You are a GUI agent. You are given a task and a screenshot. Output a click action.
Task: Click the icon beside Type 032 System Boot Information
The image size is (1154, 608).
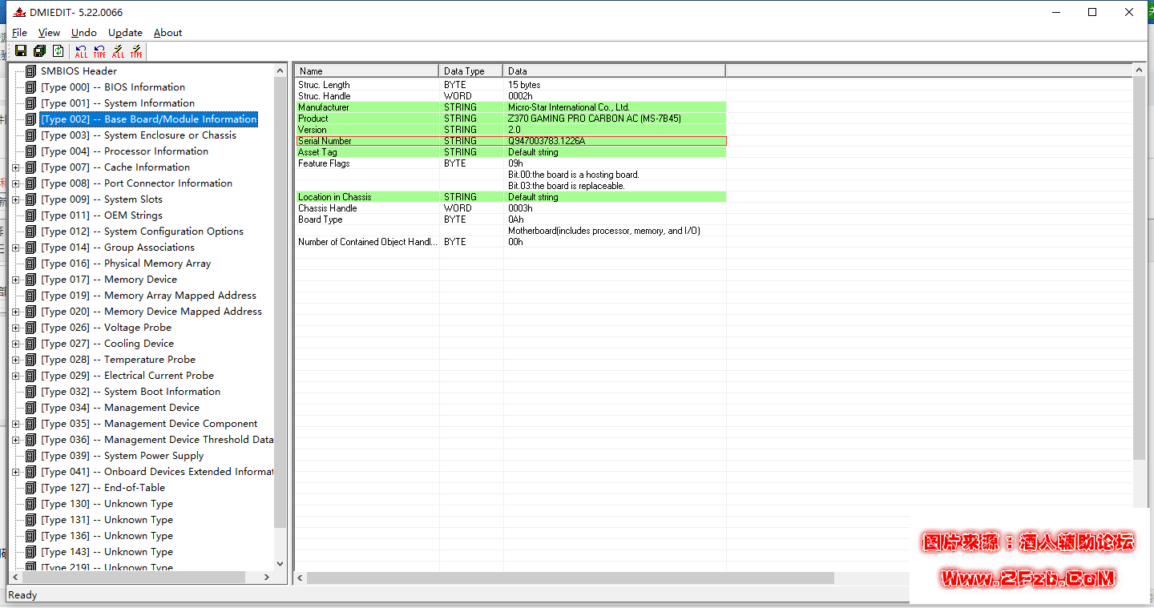(x=30, y=392)
